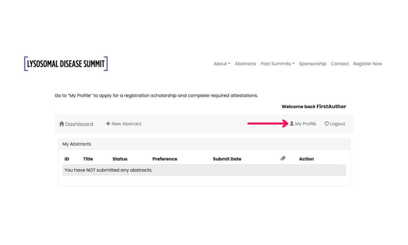Select the Submit Date column header
Screen dimensions: 408x245
tap(227, 159)
